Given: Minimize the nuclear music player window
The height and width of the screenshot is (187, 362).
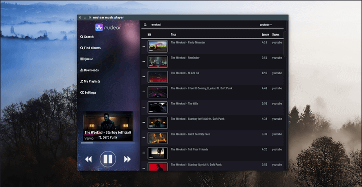Looking at the screenshot, I should (85, 18).
